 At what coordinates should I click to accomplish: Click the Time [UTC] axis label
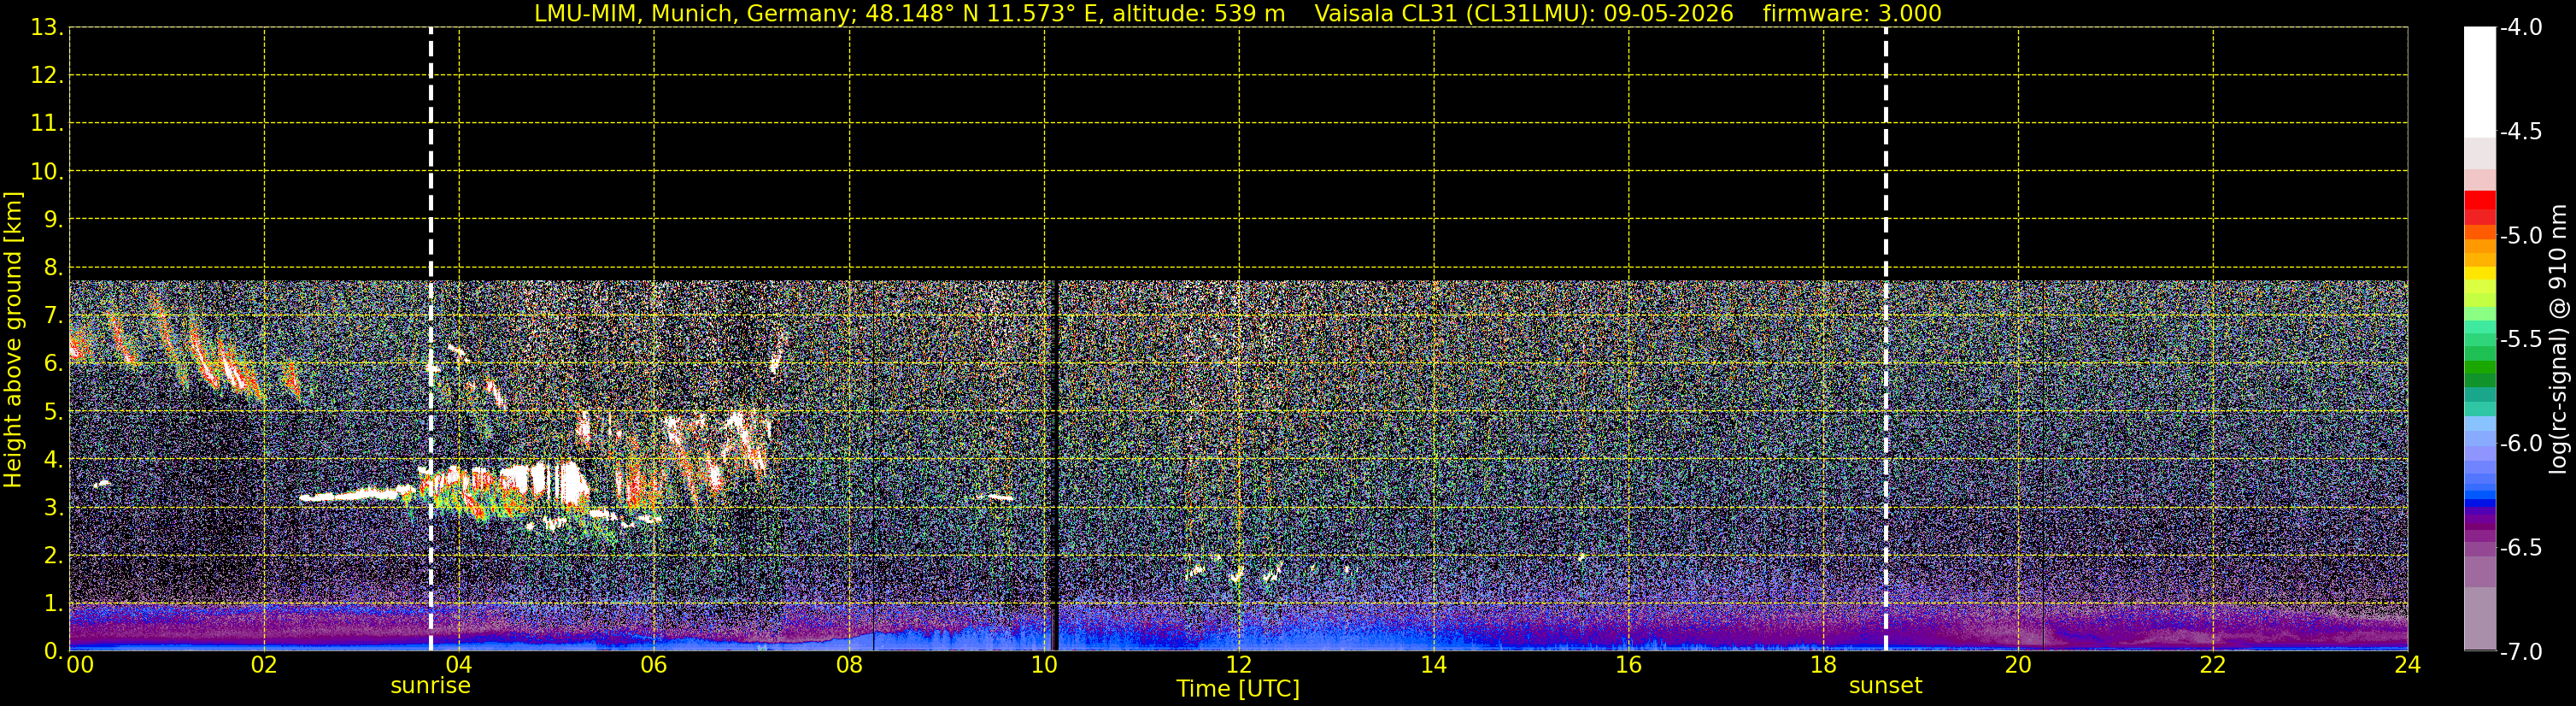[x=1238, y=689]
